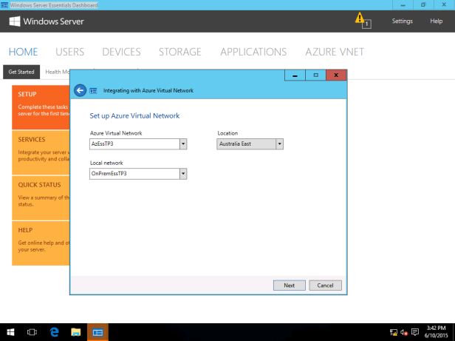Click the Cancel button

tap(325, 285)
